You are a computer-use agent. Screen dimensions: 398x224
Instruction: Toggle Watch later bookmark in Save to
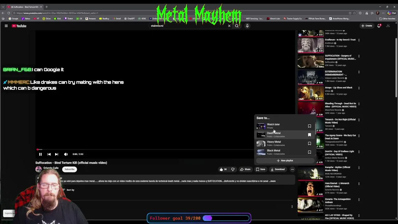(309, 126)
